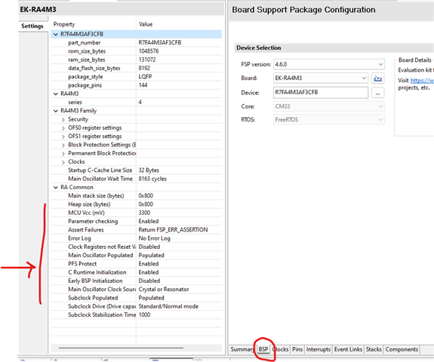Collapse the RA4M3 property group
Screen dimensions: 434x362
(56, 94)
